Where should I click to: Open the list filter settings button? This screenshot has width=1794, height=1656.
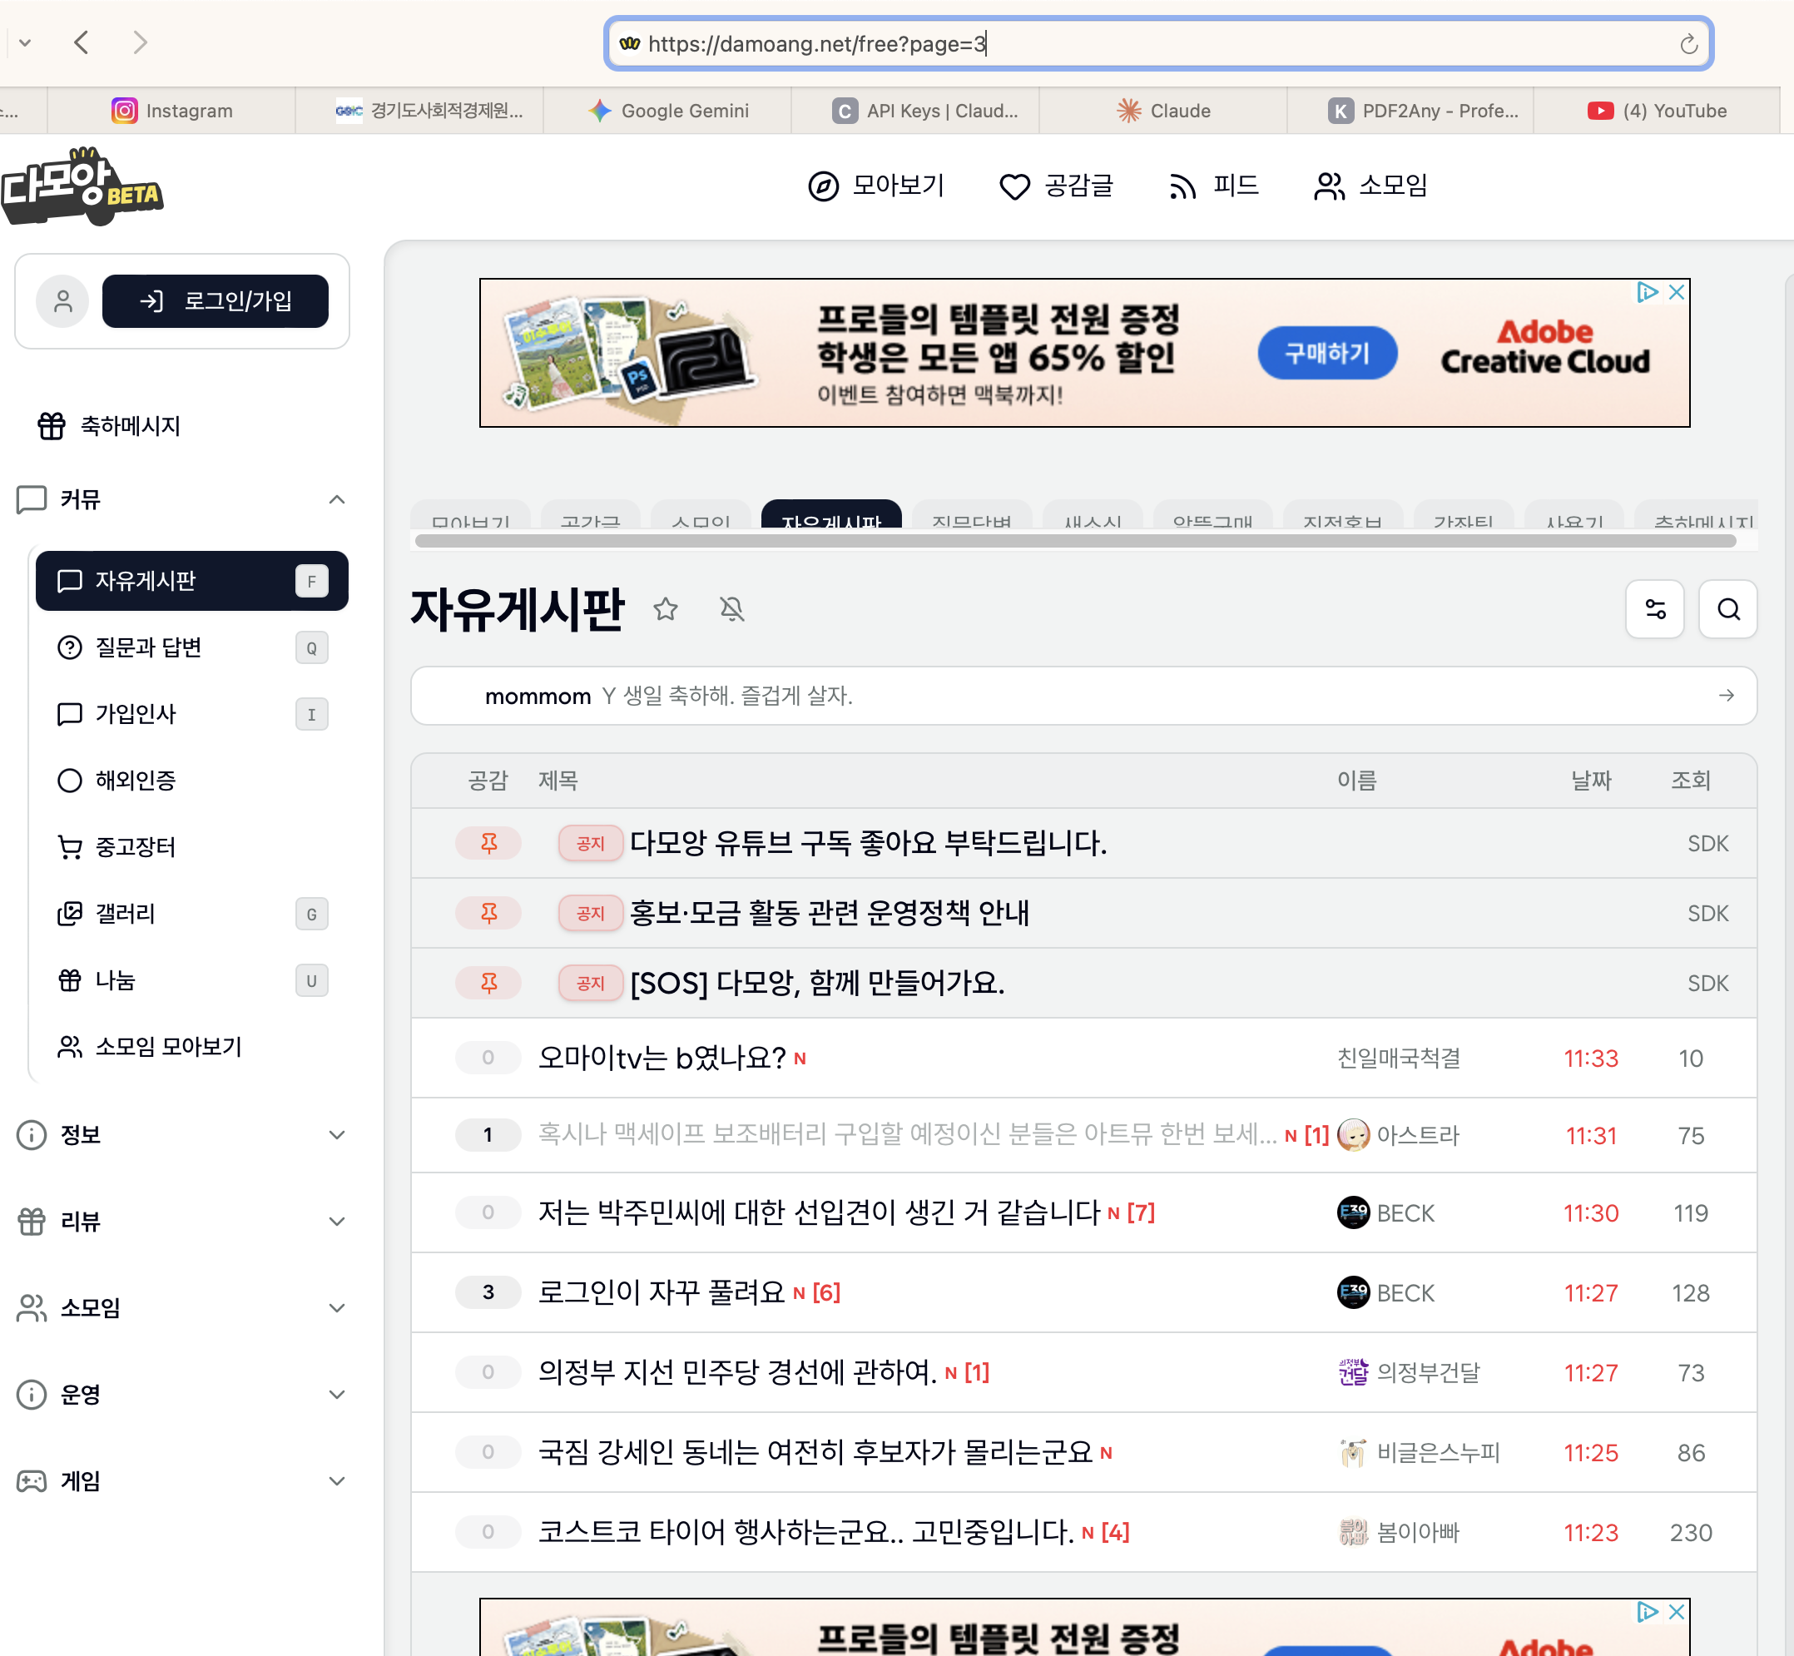coord(1654,609)
